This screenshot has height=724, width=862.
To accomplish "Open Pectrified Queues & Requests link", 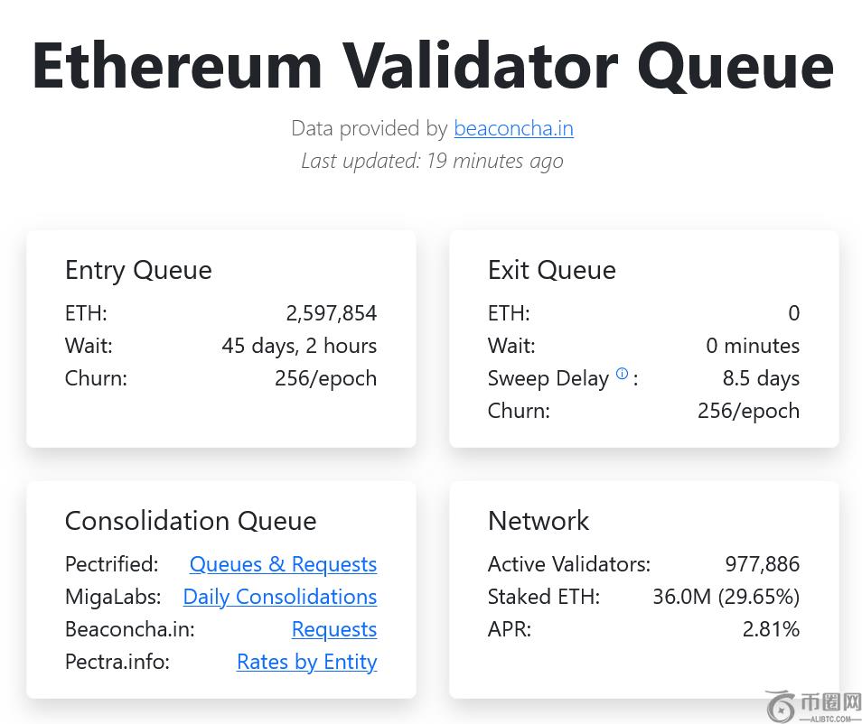I will tap(283, 564).
